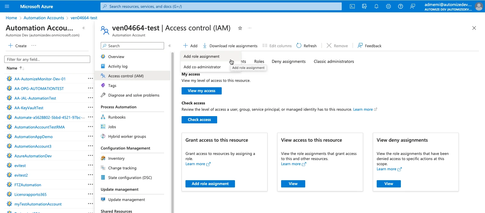
Task: Click the Check access button
Action: [x=199, y=120]
